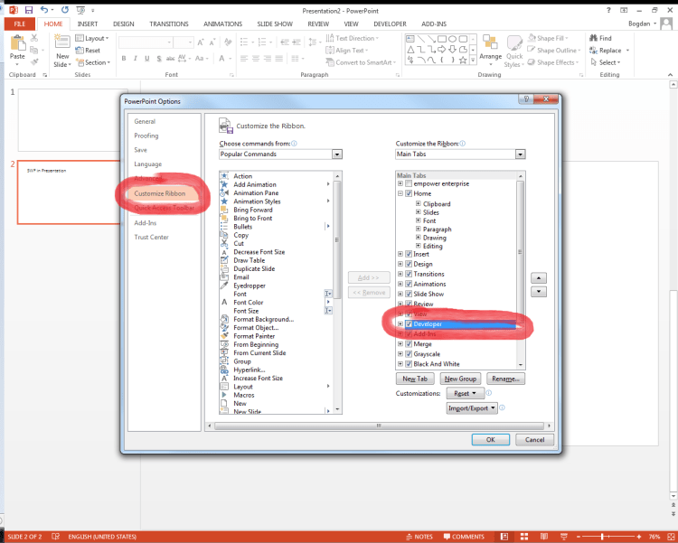Open the Customize the Ribbon dropdown
The height and width of the screenshot is (543, 678).
coord(520,154)
